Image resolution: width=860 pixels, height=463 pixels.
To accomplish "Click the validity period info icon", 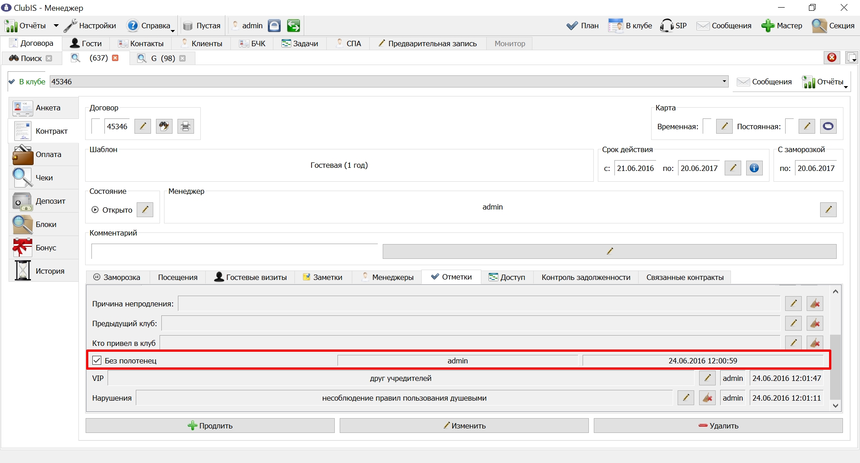I will point(754,168).
